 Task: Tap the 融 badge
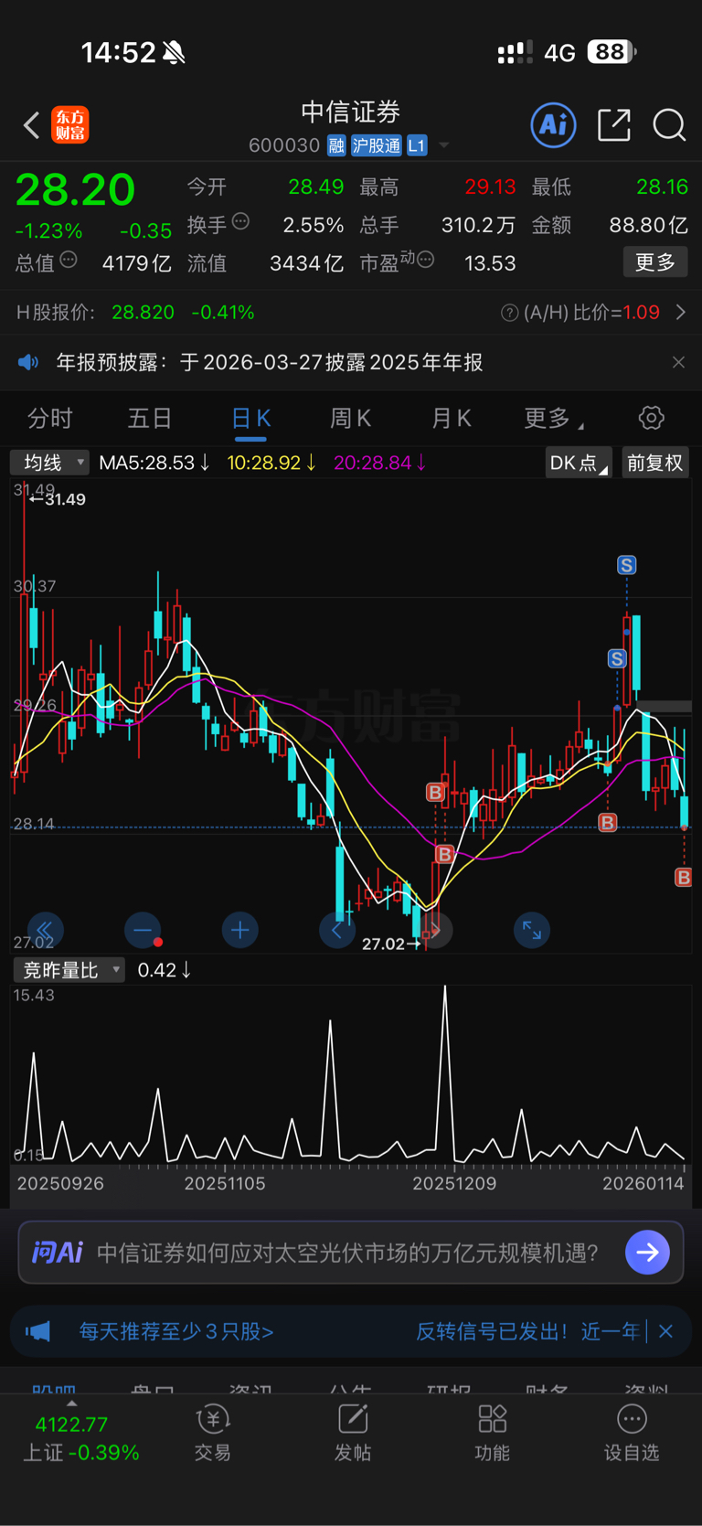[336, 145]
